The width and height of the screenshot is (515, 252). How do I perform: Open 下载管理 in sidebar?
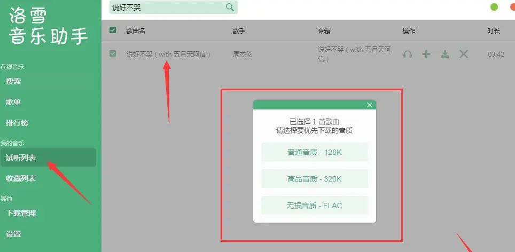[x=21, y=213]
